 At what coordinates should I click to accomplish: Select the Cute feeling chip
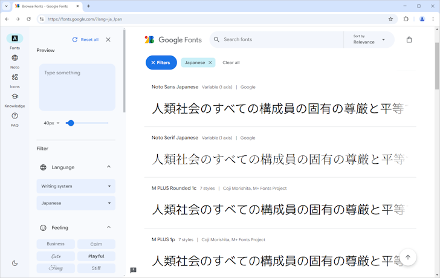56,256
